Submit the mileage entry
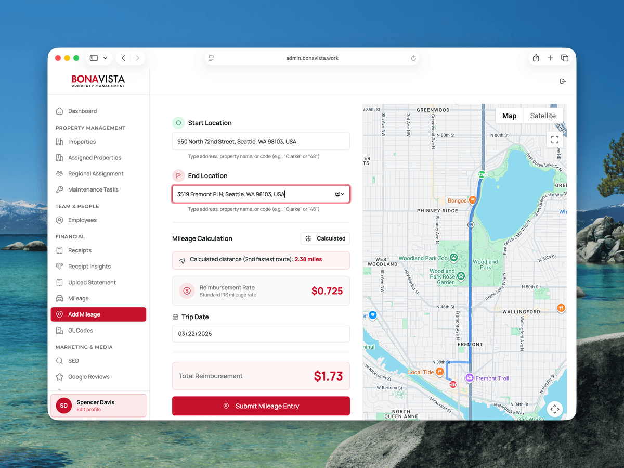 [261, 406]
